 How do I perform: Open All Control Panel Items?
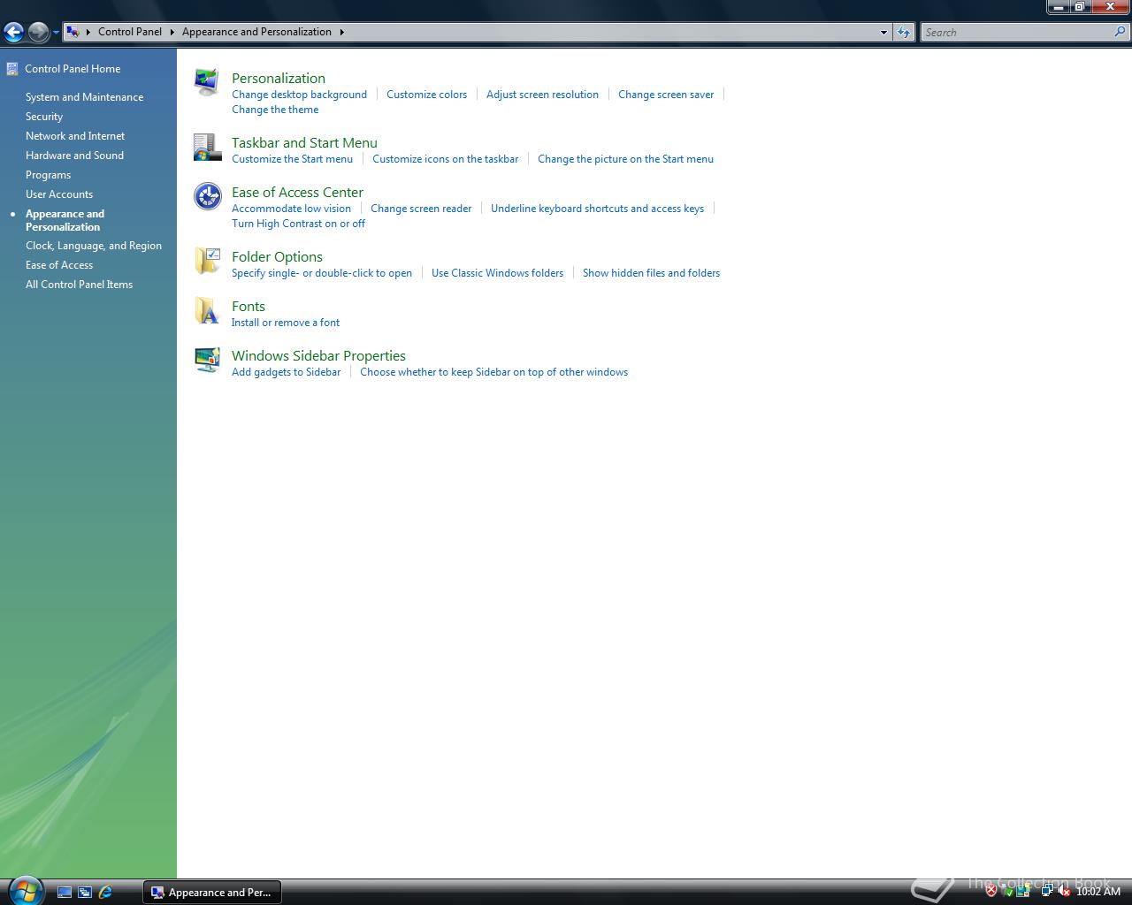[79, 285]
